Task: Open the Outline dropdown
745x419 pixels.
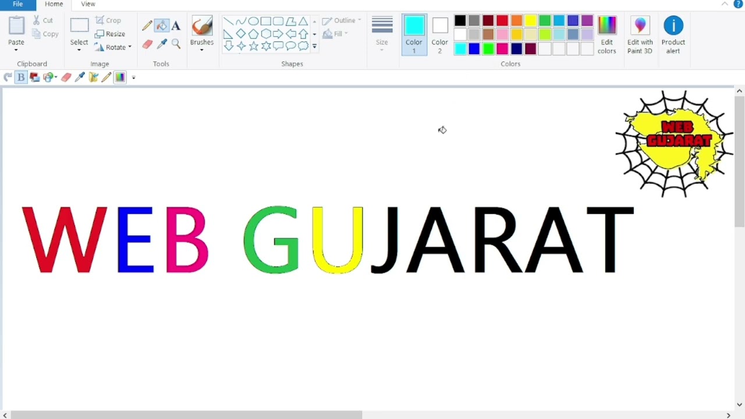Action: click(342, 20)
